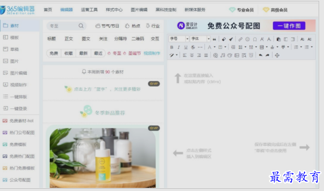This screenshot has height=191, width=324.
Task: Open the 视频制作 tag link
Action: 152,53
